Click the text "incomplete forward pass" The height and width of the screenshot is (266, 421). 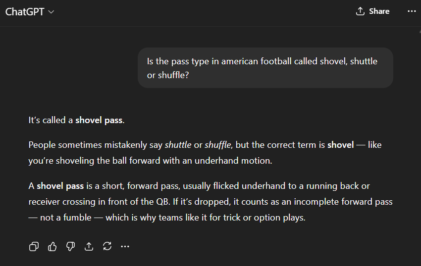coord(347,202)
